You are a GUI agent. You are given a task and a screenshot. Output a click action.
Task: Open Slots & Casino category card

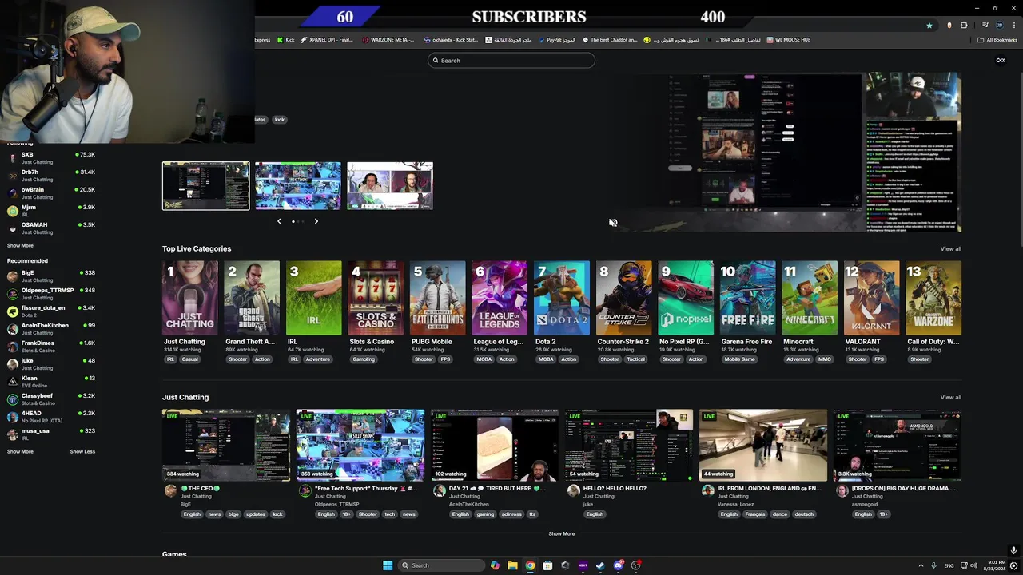[x=376, y=298]
